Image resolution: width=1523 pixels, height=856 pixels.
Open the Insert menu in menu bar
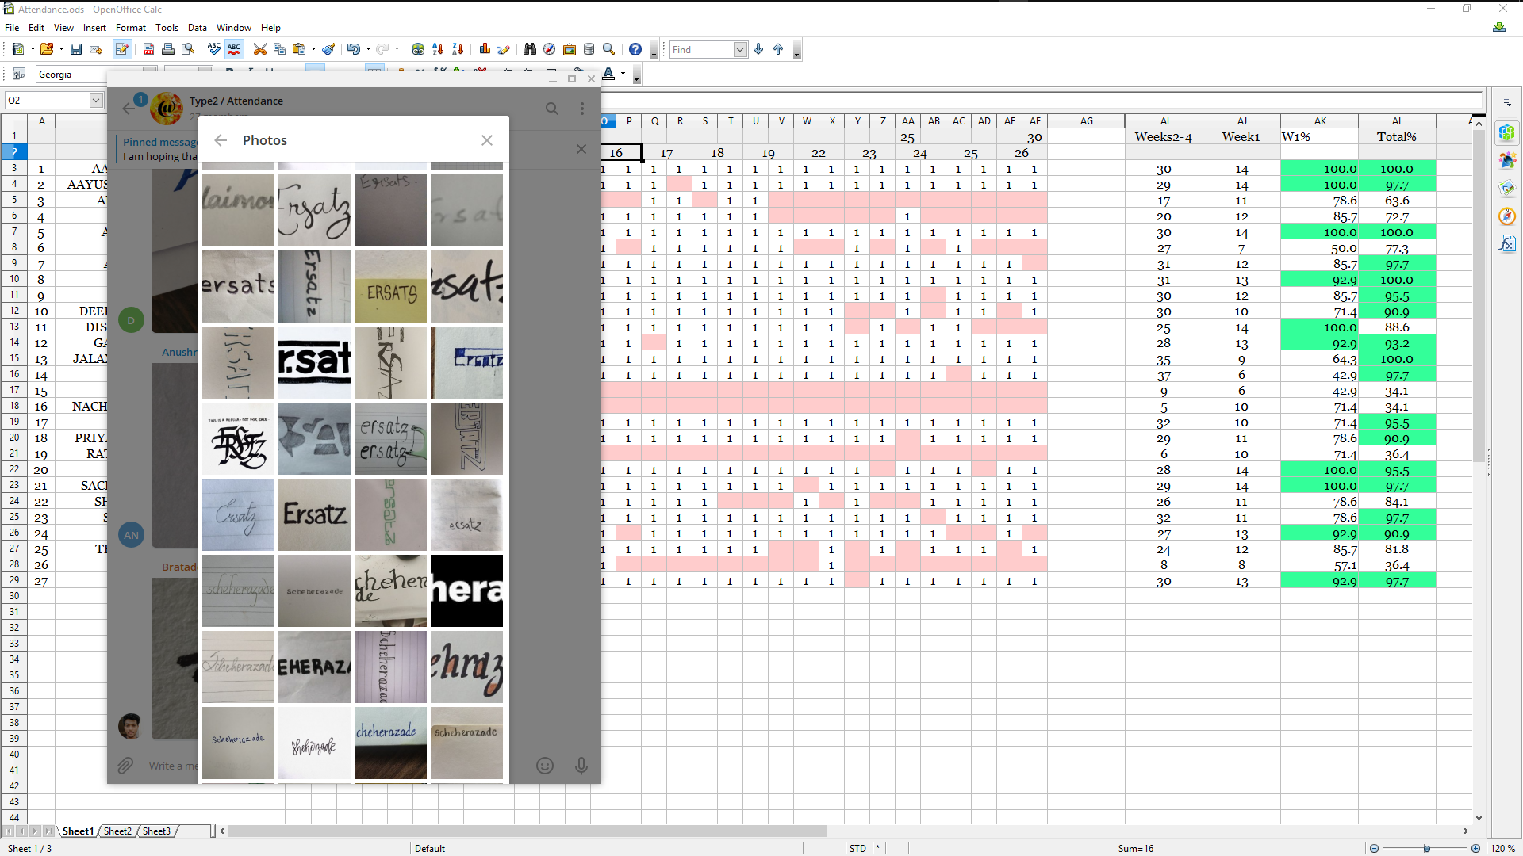coord(95,27)
